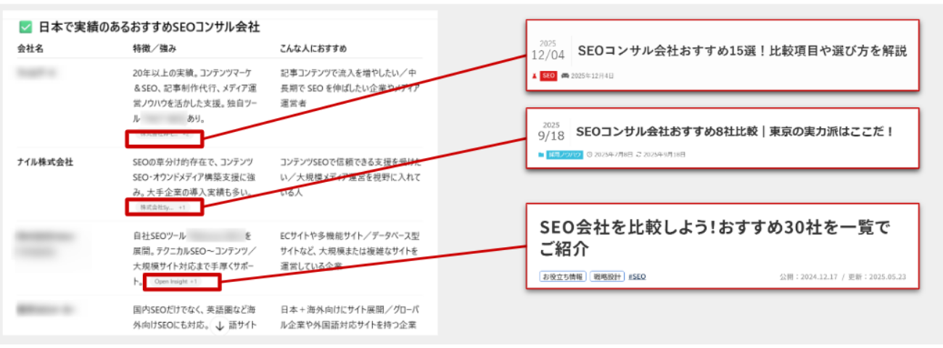This screenshot has height=348, width=943.
Task: Open article SEO会社を比較しよう!おすすめ30社
Action: 715,237
